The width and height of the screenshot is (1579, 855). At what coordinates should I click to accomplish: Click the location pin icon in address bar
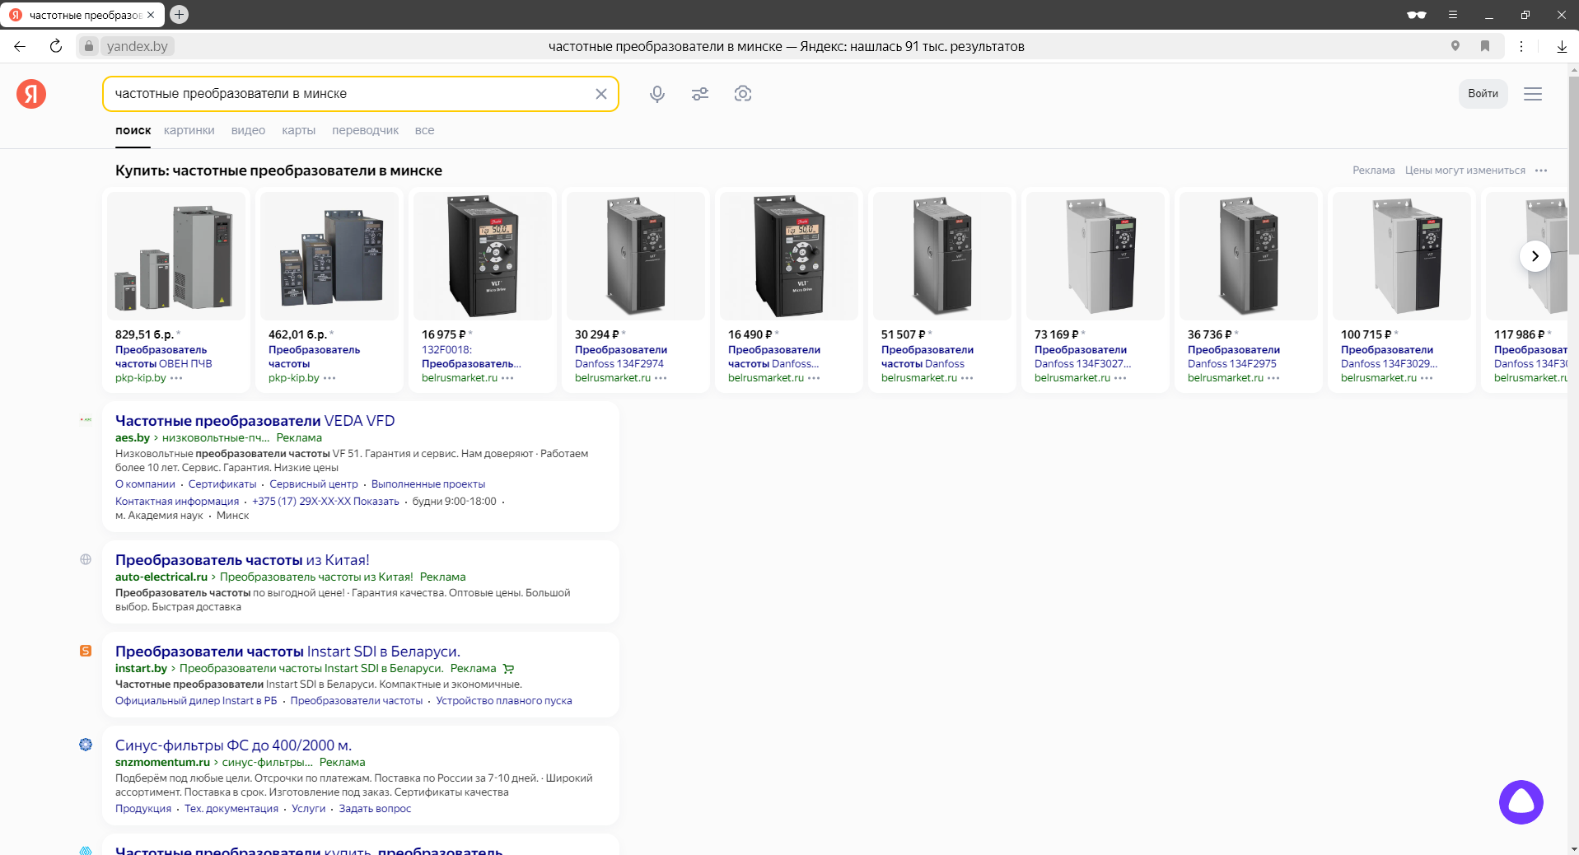point(1455,46)
